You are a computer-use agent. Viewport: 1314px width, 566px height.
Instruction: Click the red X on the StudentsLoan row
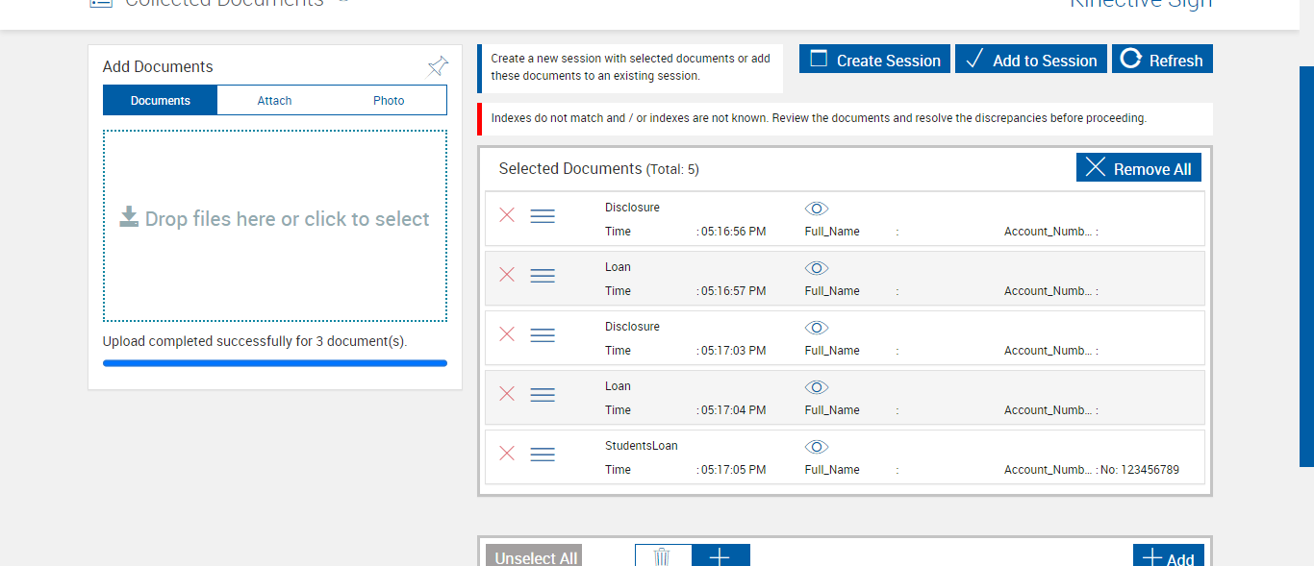507,454
